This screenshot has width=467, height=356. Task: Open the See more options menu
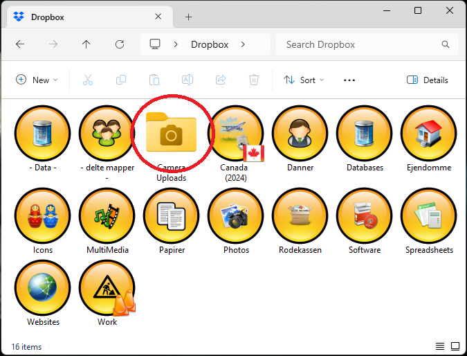349,80
